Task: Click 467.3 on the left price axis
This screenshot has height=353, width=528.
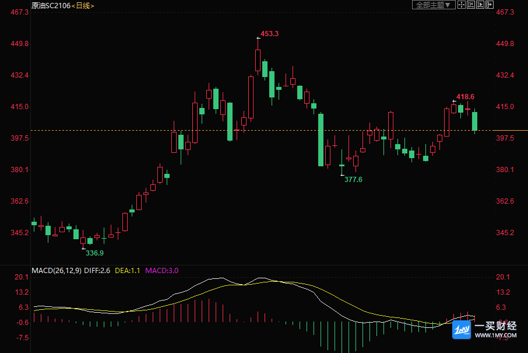Action: point(20,12)
